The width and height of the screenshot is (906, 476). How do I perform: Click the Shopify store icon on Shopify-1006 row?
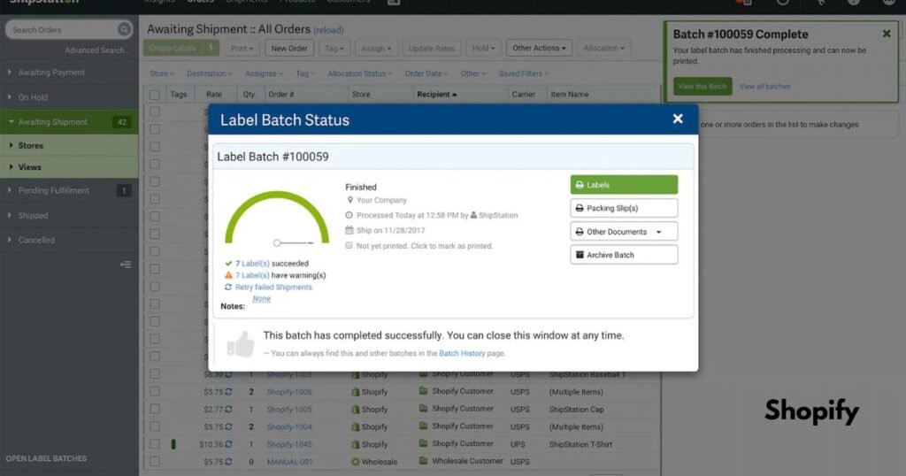[356, 392]
